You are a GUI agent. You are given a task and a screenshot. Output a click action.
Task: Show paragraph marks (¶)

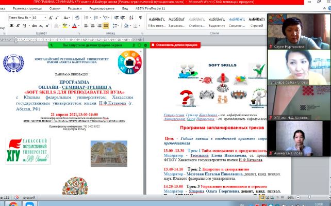[x=140, y=18]
